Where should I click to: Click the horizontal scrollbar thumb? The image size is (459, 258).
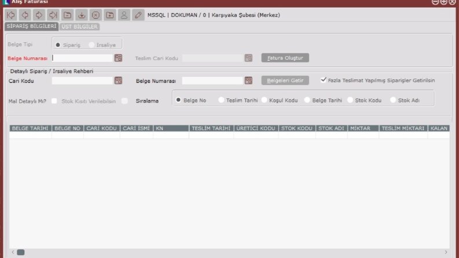(x=20, y=252)
